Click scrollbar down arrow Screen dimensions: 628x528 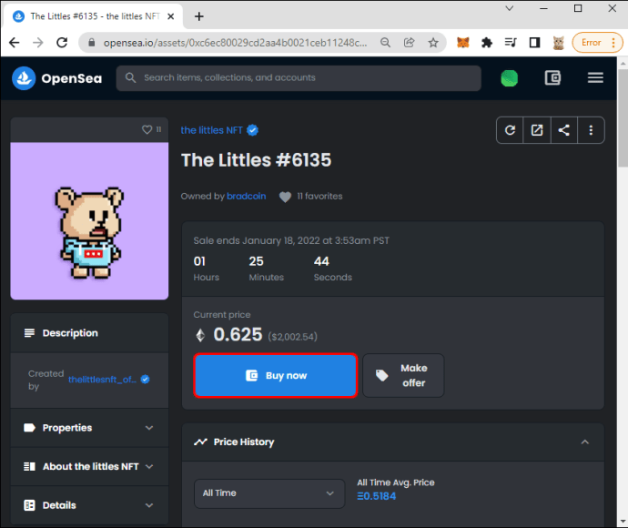(623, 522)
